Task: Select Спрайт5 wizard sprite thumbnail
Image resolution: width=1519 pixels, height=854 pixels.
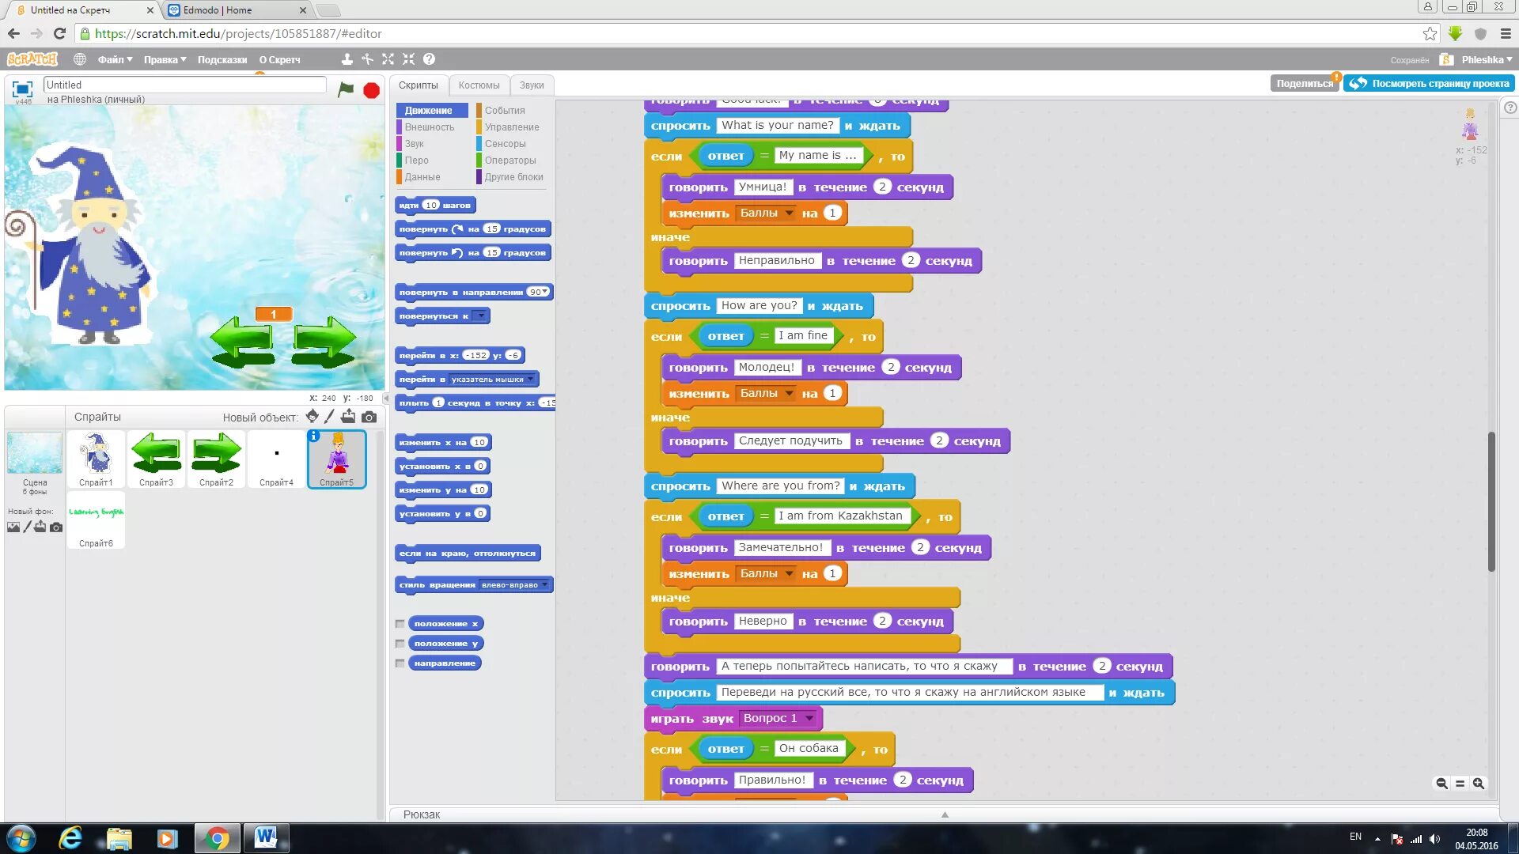Action: 337,459
